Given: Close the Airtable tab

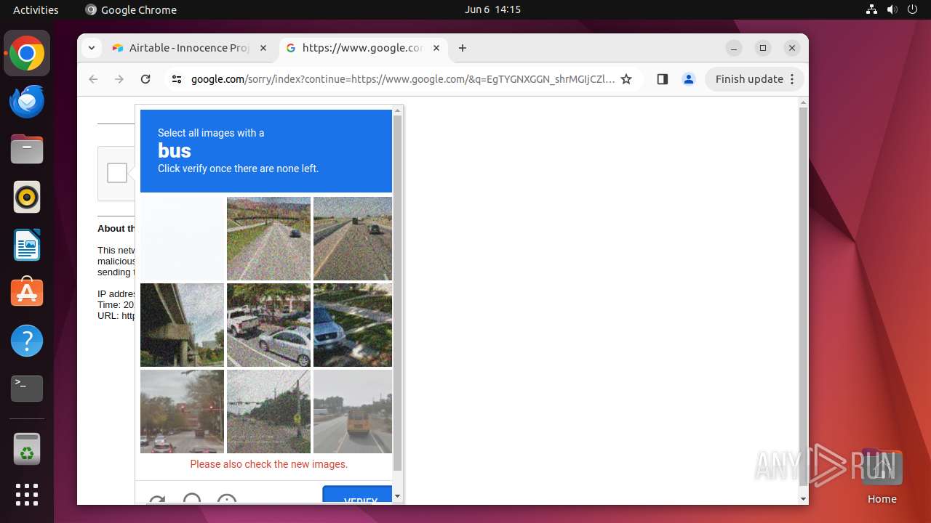Looking at the screenshot, I should (x=263, y=48).
